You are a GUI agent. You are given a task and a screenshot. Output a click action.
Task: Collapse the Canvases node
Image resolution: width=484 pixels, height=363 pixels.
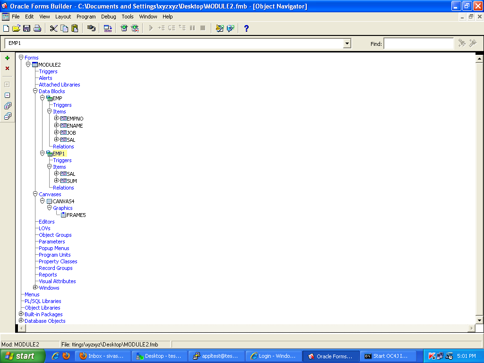35,194
